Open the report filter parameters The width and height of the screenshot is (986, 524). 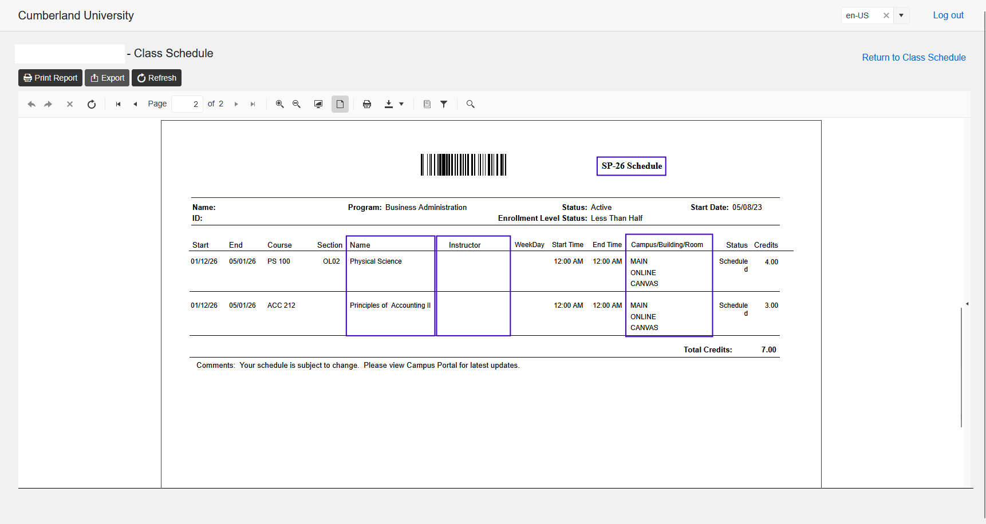coord(444,104)
